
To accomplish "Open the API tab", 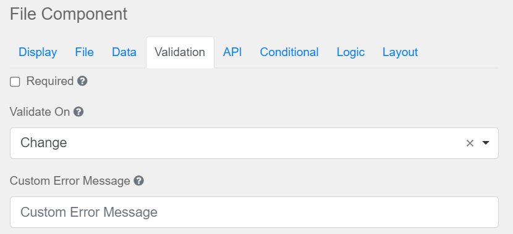I will [x=232, y=52].
